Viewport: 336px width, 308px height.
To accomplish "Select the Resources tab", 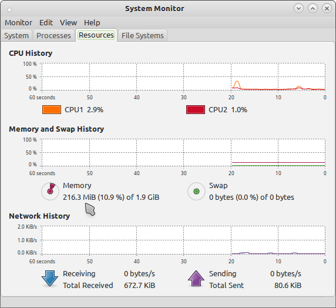I will click(x=96, y=35).
